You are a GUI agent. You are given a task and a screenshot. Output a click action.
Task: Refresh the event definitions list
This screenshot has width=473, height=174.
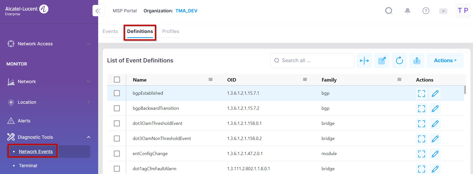pos(399,61)
